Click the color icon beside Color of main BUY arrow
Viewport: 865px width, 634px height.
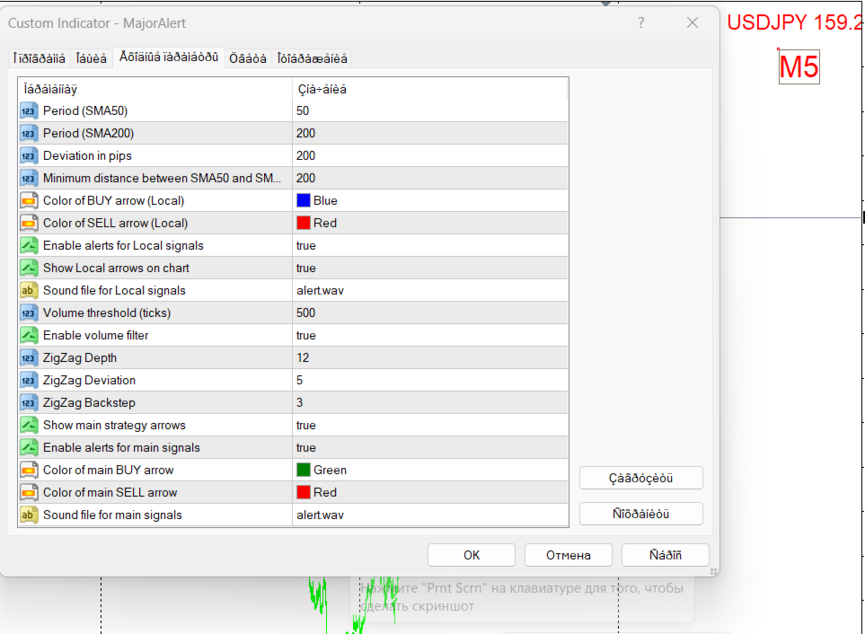(29, 471)
